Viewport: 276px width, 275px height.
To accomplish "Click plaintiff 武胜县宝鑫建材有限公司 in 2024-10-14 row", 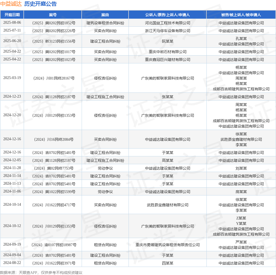I will point(168,205).
